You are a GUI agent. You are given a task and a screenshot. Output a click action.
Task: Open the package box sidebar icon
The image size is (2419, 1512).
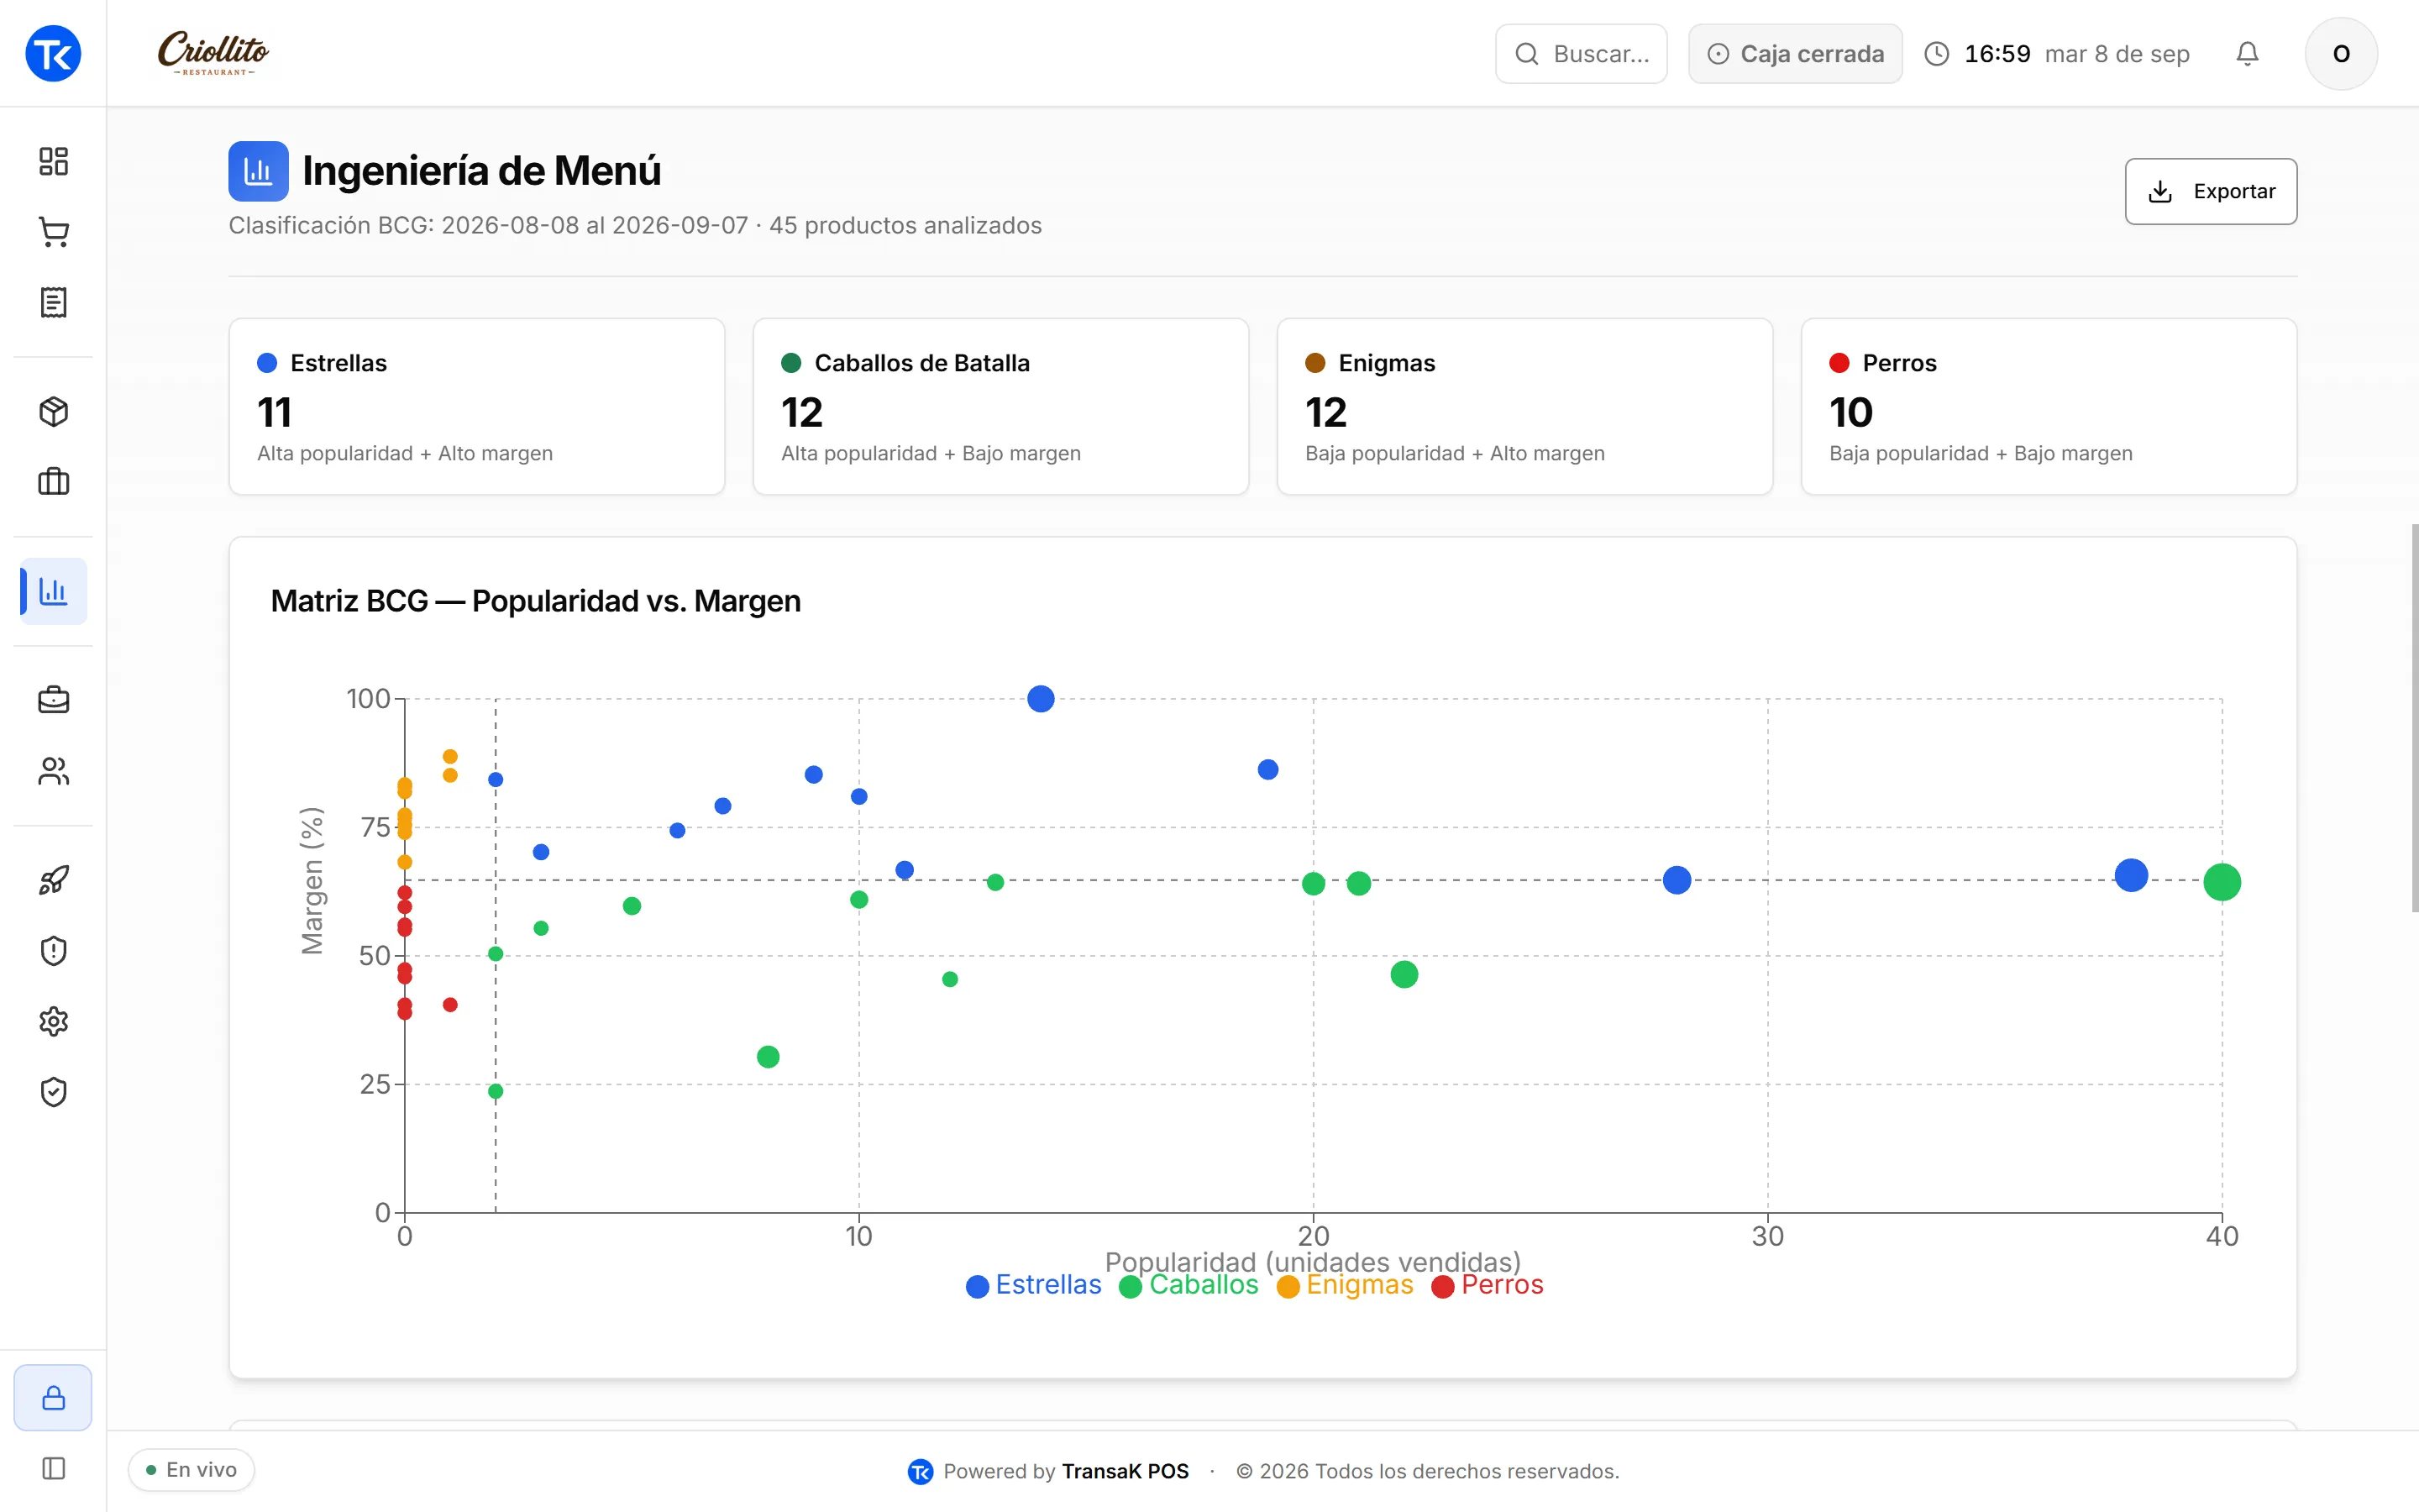coord(53,411)
